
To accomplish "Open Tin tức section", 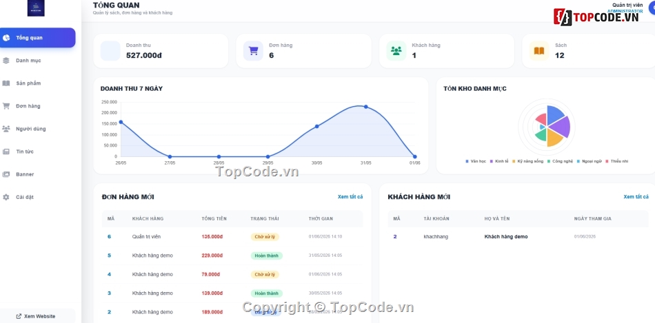I will coord(38,152).
